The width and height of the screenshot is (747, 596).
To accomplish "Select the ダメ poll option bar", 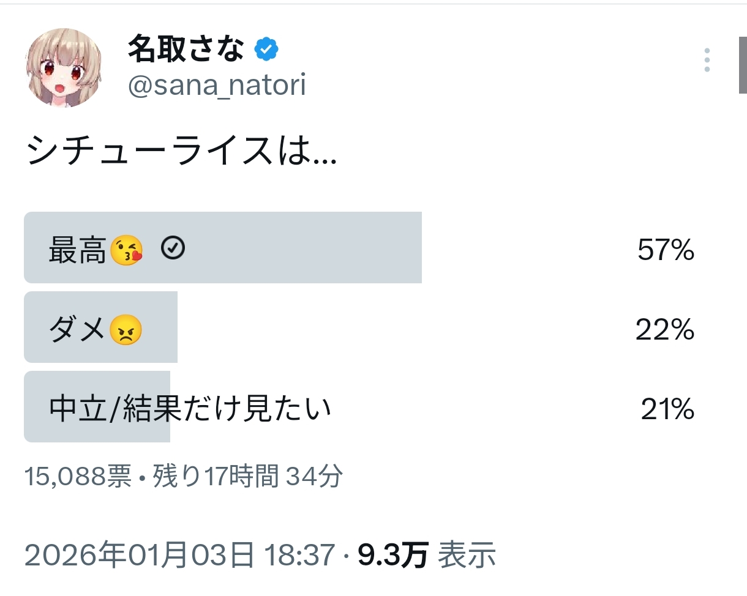I will coord(101,327).
